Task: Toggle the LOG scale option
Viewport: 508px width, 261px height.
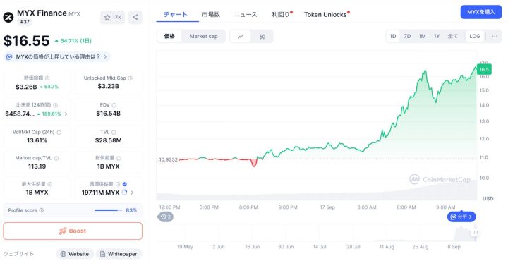Action: tap(475, 36)
